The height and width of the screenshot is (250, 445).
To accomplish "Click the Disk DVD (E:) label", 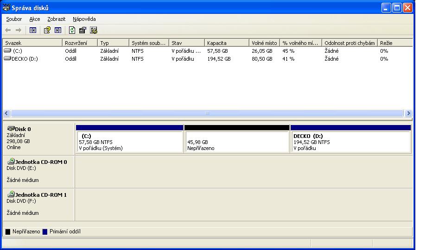I will tap(21, 168).
